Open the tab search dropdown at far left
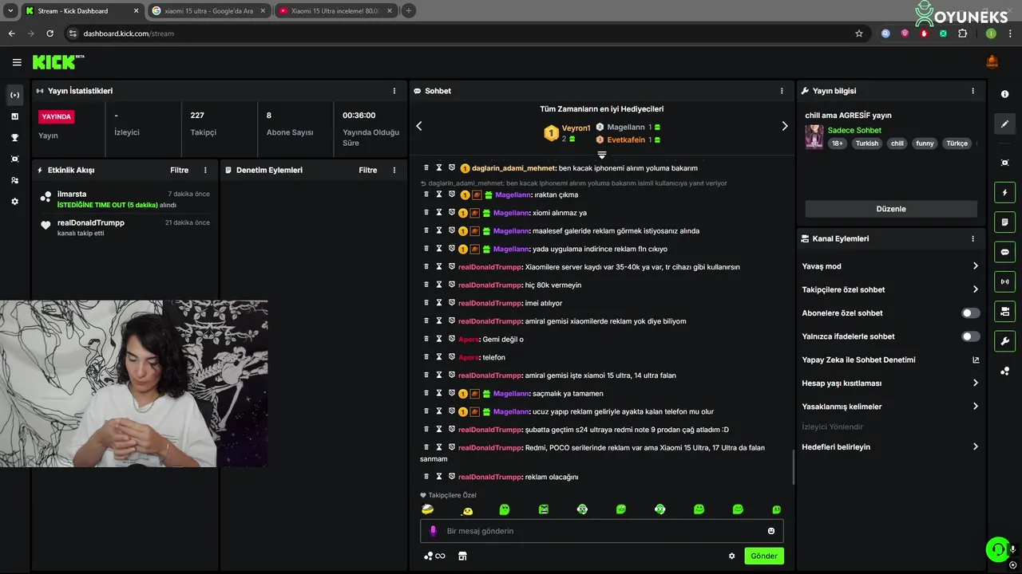The width and height of the screenshot is (1022, 574). [10, 11]
